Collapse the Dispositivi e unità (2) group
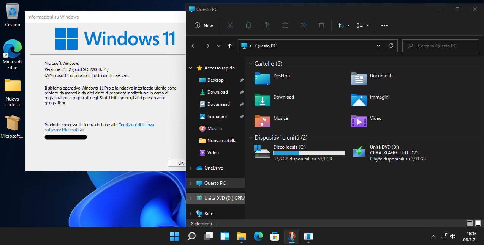Screen dimensions: 484x245 coord(250,138)
